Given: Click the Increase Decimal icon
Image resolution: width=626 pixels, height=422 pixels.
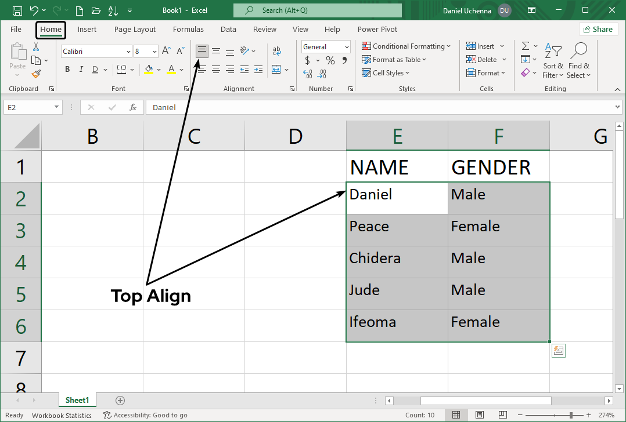Looking at the screenshot, I should pyautogui.click(x=307, y=74).
